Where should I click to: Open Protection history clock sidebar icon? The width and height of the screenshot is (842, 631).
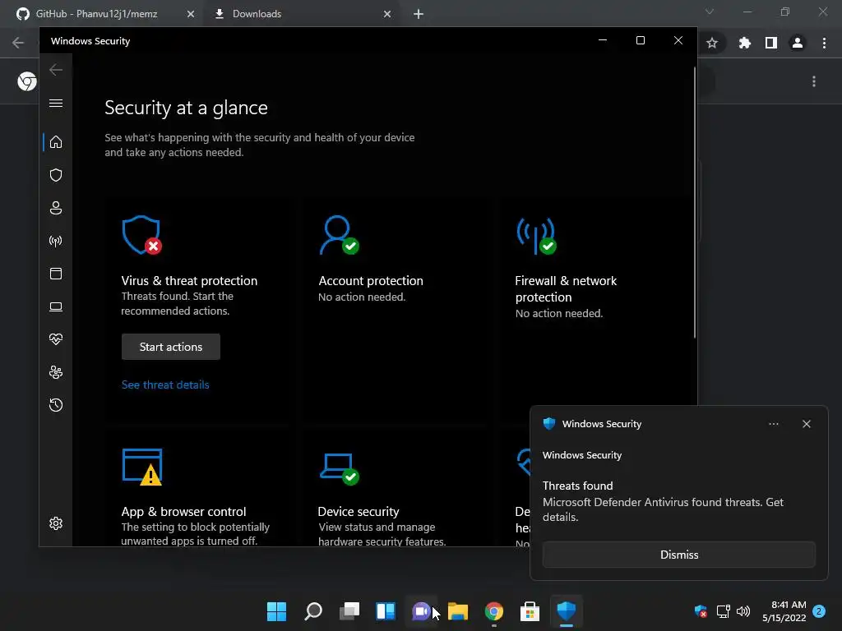pyautogui.click(x=56, y=405)
